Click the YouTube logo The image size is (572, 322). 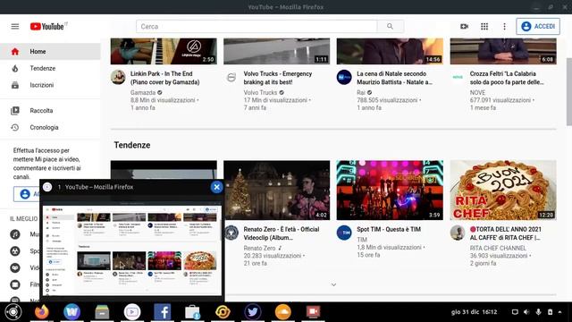pyautogui.click(x=48, y=26)
